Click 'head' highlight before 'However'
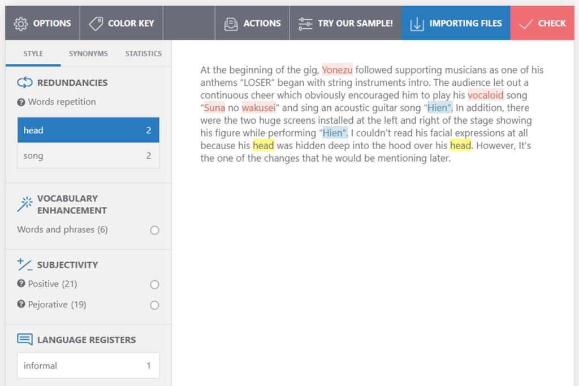The height and width of the screenshot is (386, 579). click(x=460, y=145)
